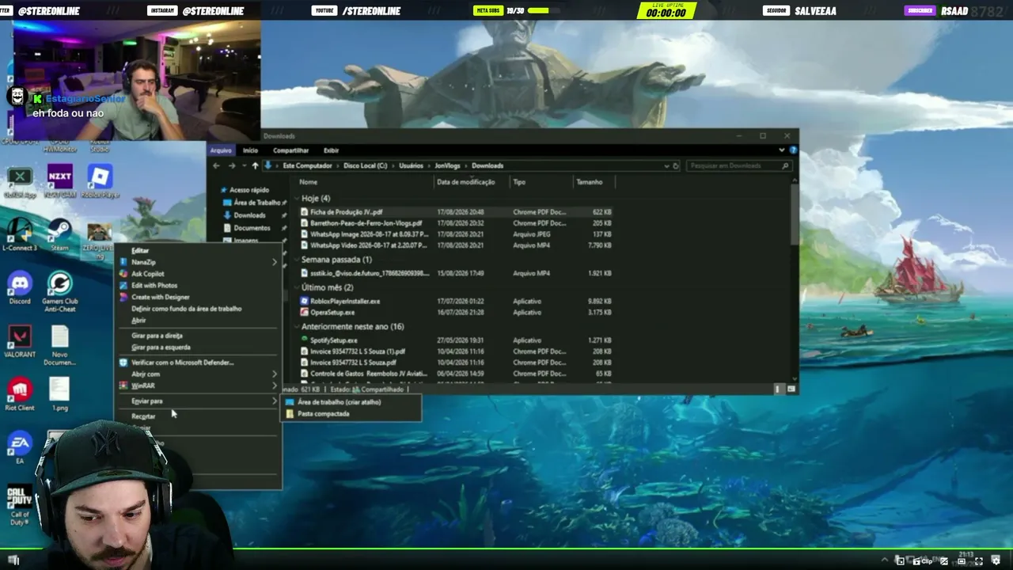Select file Ficha de Produção JV..pdf
The width and height of the screenshot is (1013, 570).
[x=346, y=212]
